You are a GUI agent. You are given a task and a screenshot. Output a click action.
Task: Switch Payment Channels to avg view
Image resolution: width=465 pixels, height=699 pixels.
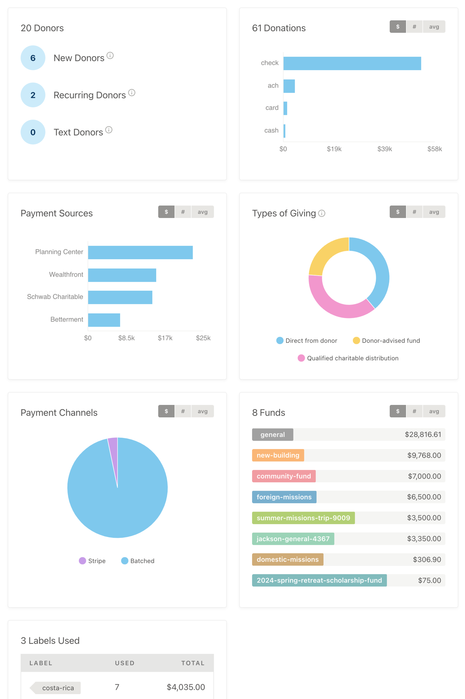click(202, 411)
